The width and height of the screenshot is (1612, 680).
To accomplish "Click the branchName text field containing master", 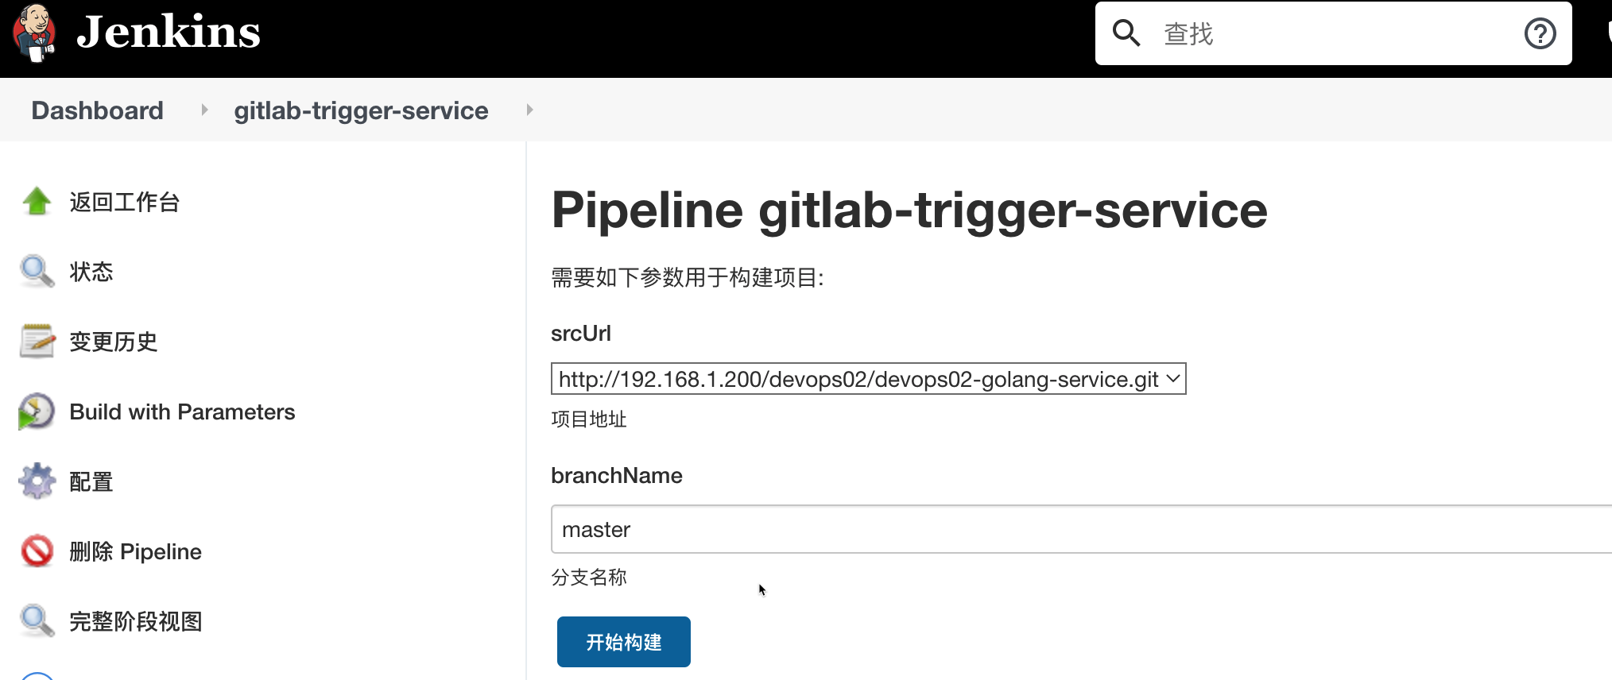I will click(x=1081, y=529).
